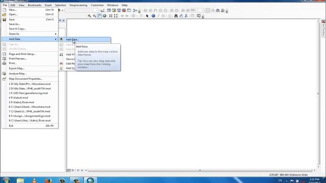Open the Geoprocessing menu
326x183 pixels.
click(x=78, y=5)
